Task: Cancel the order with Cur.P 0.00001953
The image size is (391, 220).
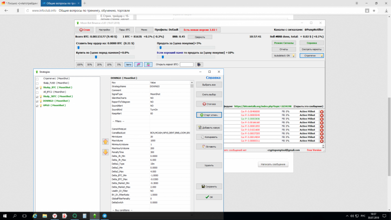Action: point(322,127)
